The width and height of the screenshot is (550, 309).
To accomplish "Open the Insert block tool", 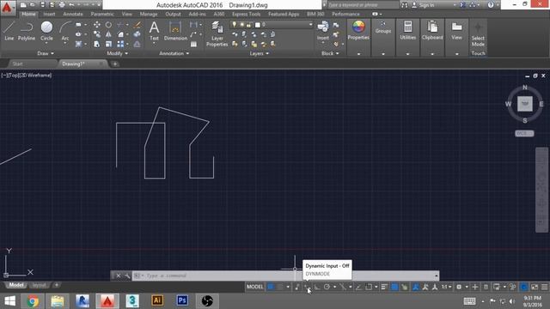I will pyautogui.click(x=323, y=30).
